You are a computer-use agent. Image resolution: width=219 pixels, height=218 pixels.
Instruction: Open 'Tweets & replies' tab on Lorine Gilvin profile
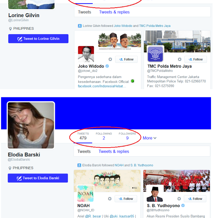pyautogui.click(x=114, y=12)
